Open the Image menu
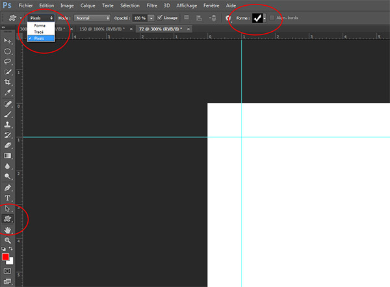The height and width of the screenshot is (287, 390). click(x=67, y=5)
